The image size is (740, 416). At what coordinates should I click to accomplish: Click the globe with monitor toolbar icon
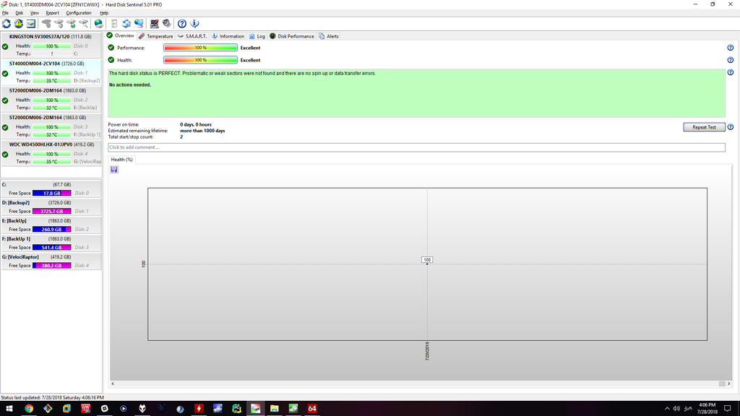click(139, 24)
